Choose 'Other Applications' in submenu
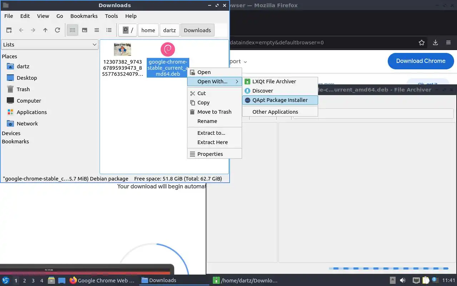The image size is (457, 286). pyautogui.click(x=280, y=112)
